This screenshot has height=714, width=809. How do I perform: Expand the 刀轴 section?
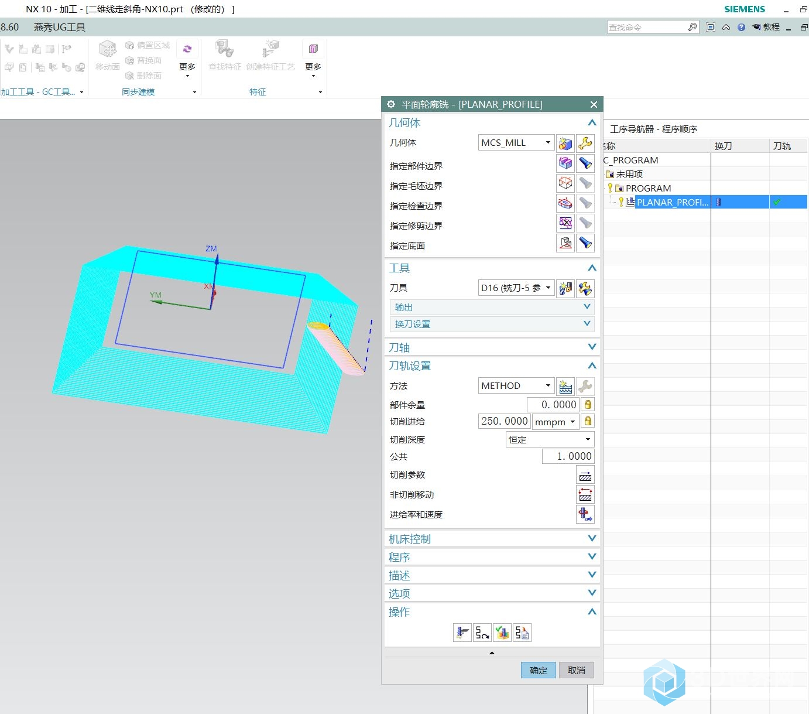pos(492,347)
